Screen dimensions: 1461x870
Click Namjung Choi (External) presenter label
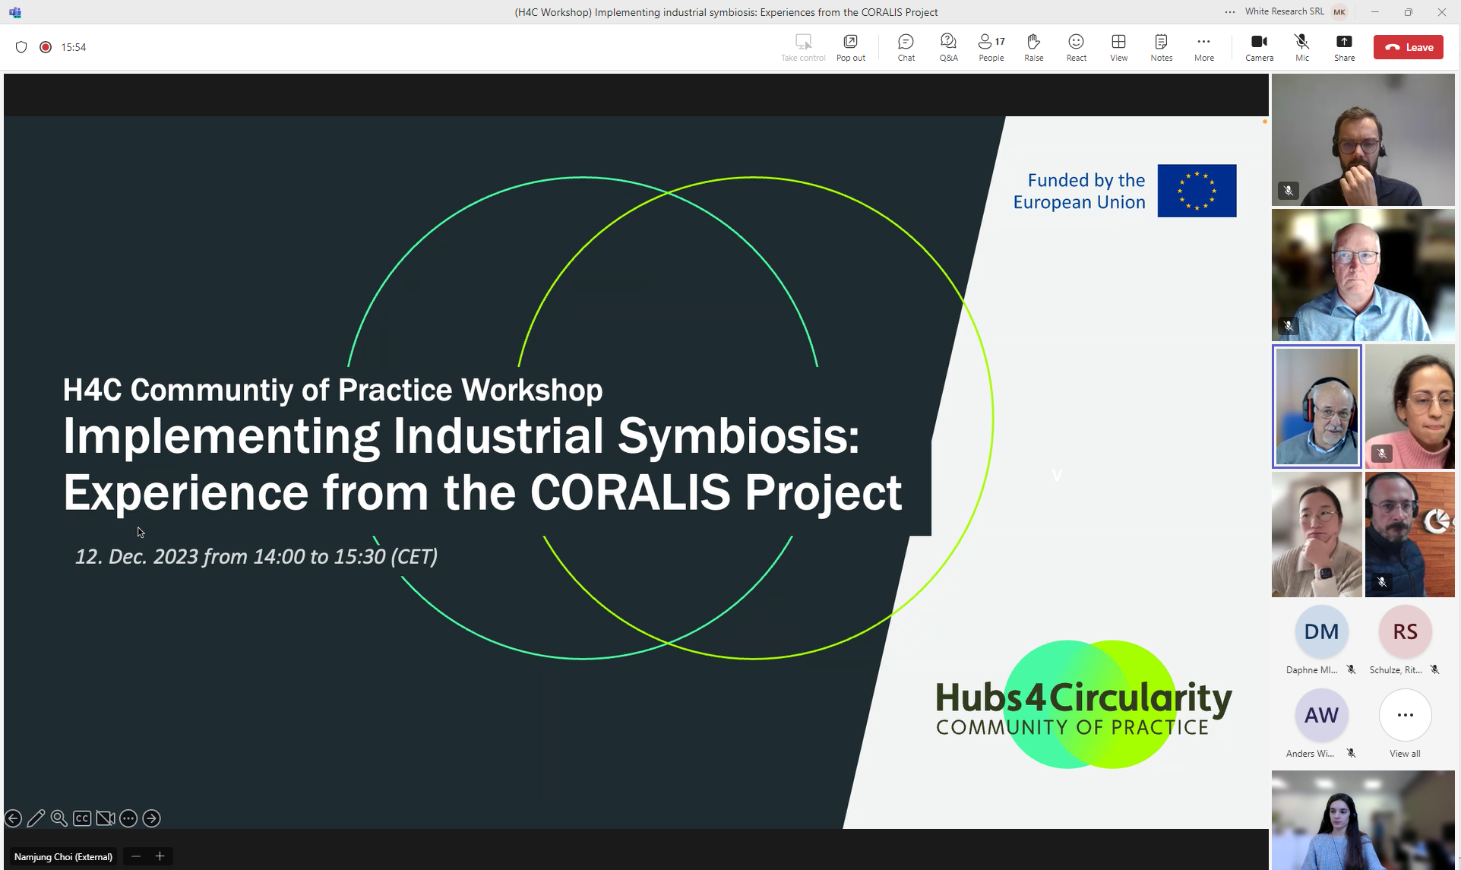63,856
